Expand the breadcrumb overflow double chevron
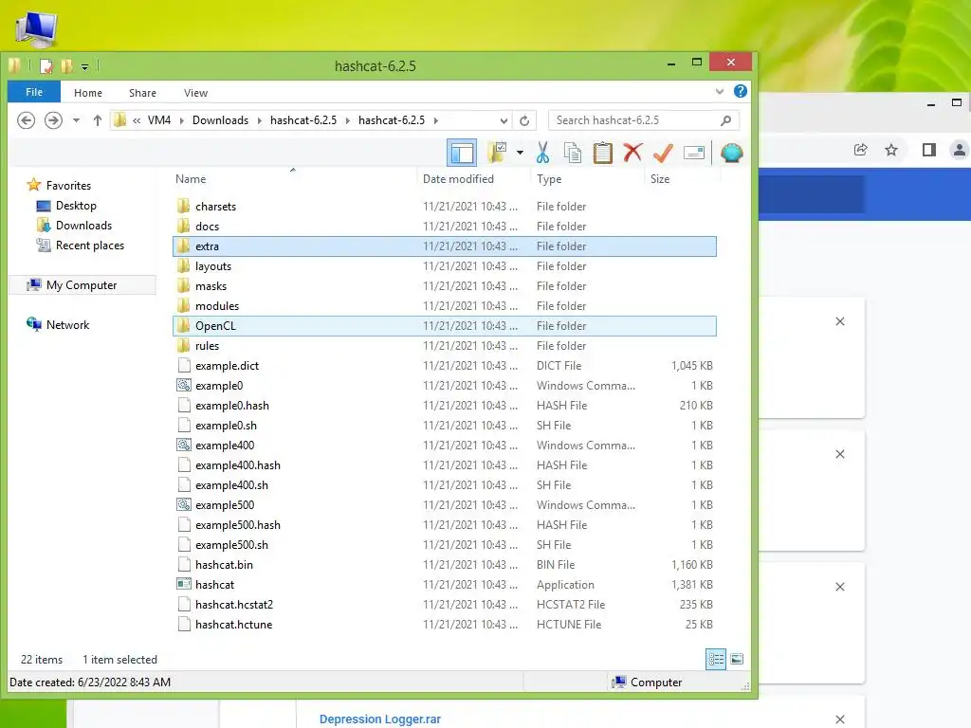The height and width of the screenshot is (728, 971). [x=137, y=120]
